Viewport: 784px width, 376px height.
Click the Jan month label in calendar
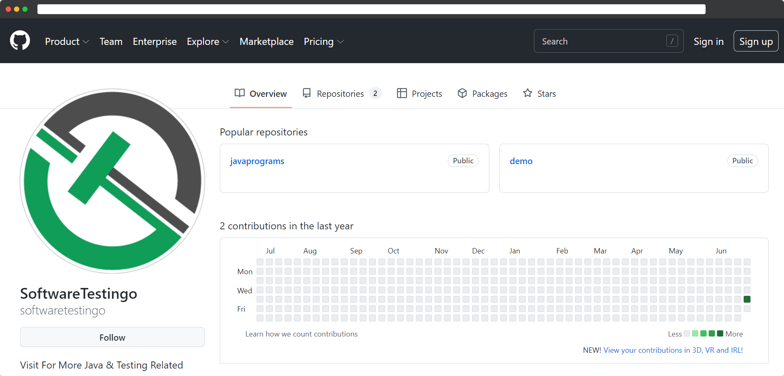point(515,251)
